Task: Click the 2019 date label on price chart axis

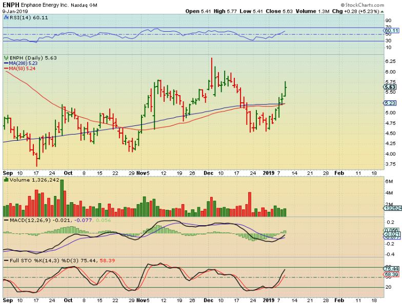Action: pyautogui.click(x=269, y=173)
